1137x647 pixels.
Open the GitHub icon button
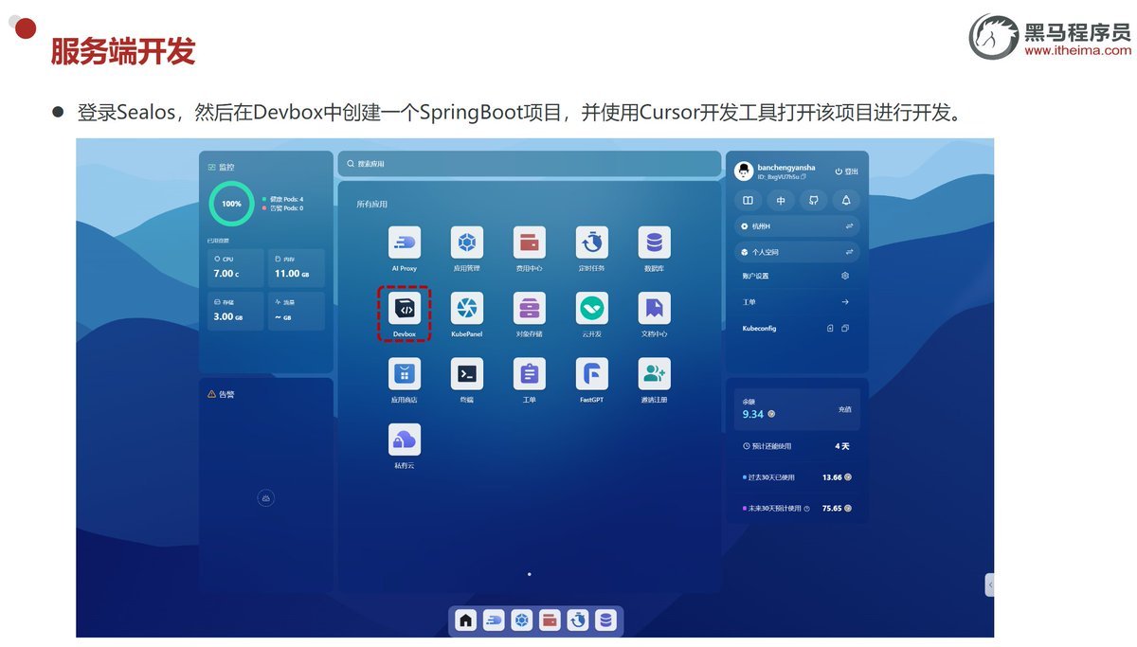click(x=813, y=201)
